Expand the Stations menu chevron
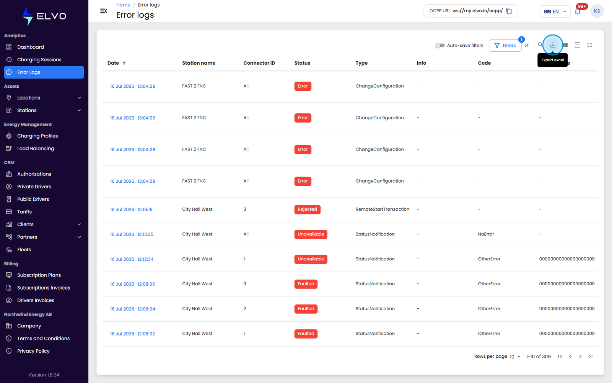Screen dimensions: 612x383 (79, 110)
